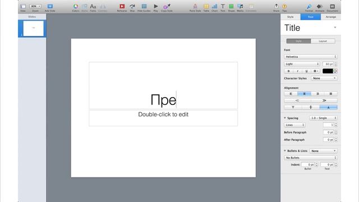Collapse the Bullets & Lists section

285,151
